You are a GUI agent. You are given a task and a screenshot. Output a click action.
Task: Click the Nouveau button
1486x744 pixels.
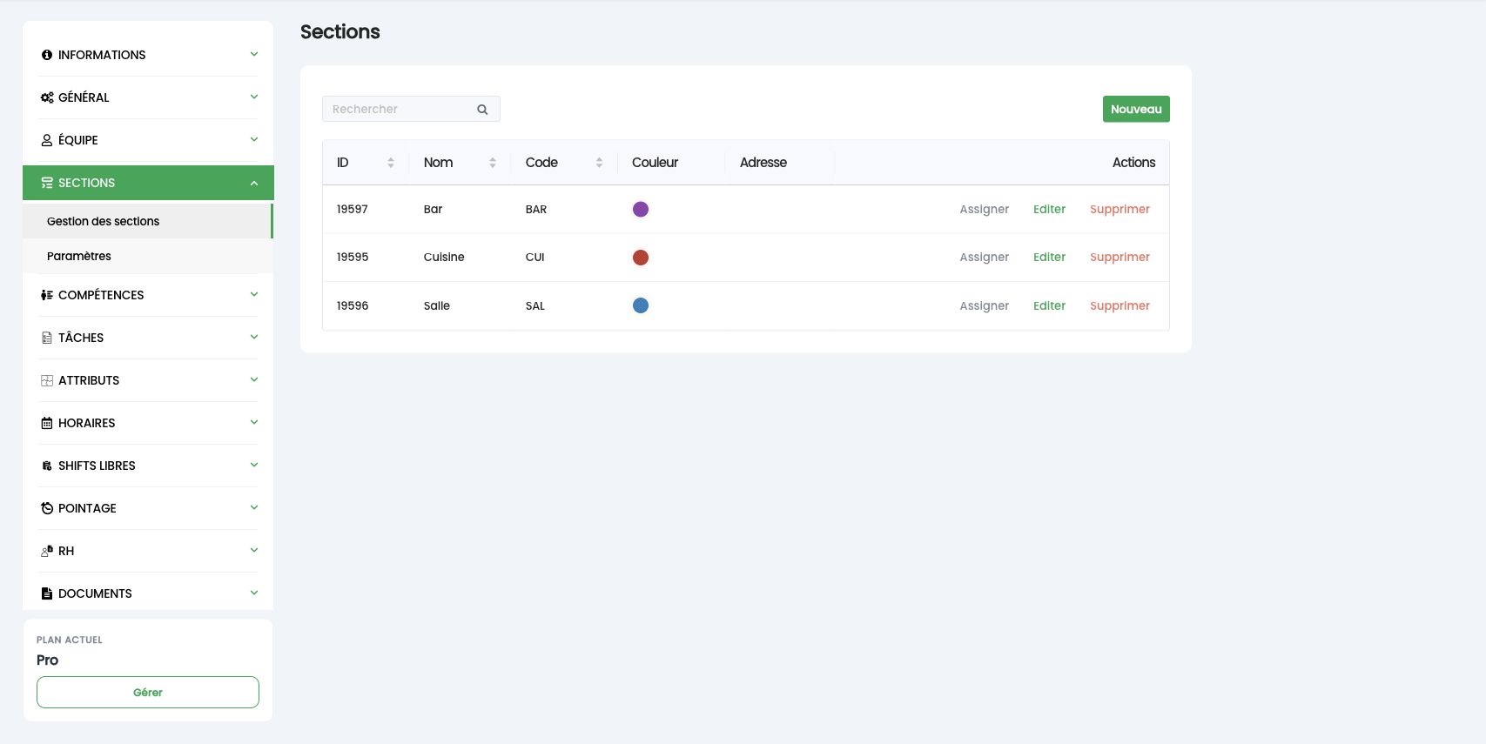click(x=1136, y=110)
